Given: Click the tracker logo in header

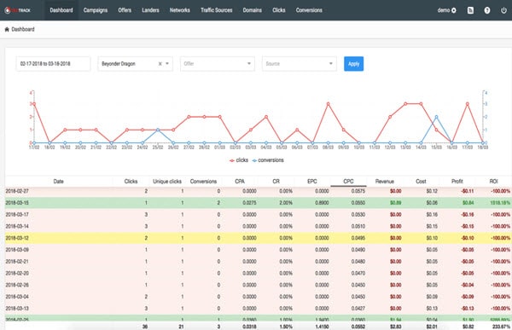Looking at the screenshot, I should pos(18,10).
